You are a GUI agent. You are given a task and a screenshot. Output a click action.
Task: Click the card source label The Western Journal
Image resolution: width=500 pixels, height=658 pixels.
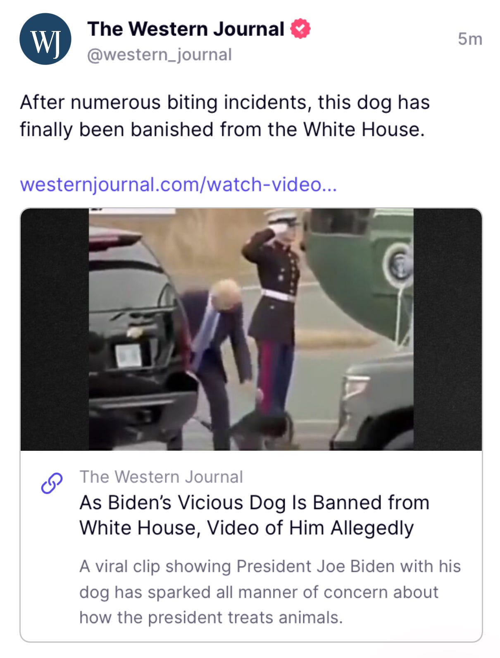[161, 477]
